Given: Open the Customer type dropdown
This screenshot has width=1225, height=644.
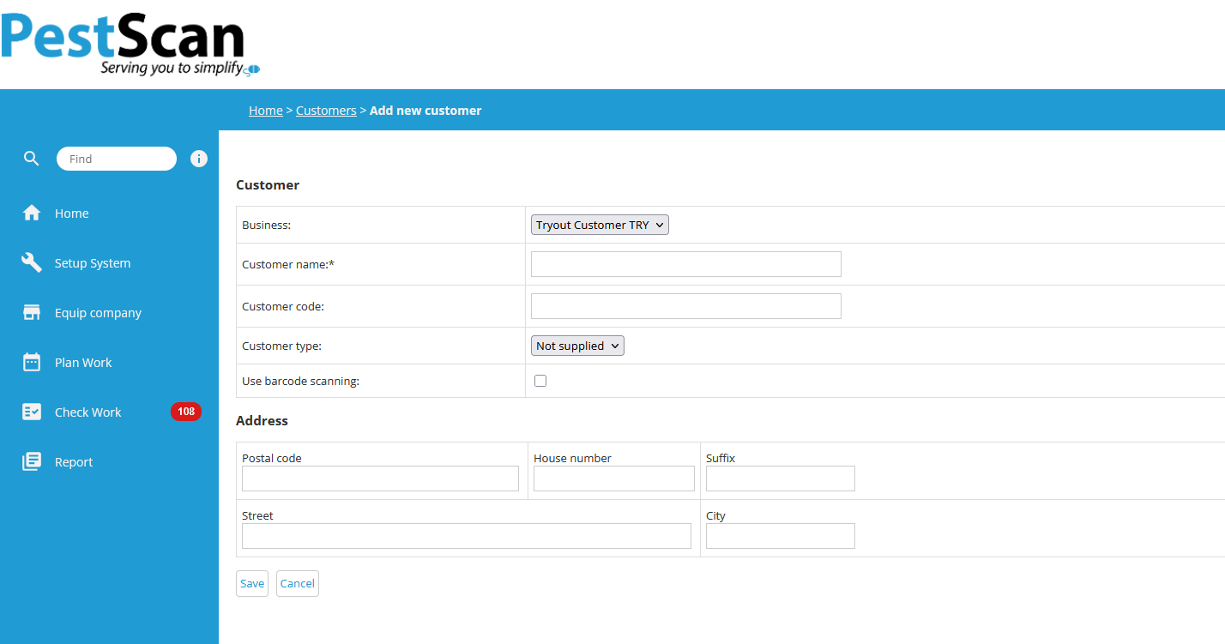Looking at the screenshot, I should (577, 346).
